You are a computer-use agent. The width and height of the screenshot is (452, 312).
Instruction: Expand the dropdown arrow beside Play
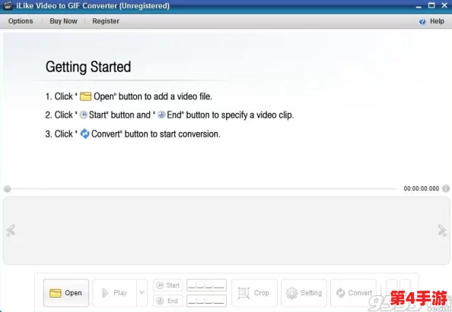click(142, 293)
